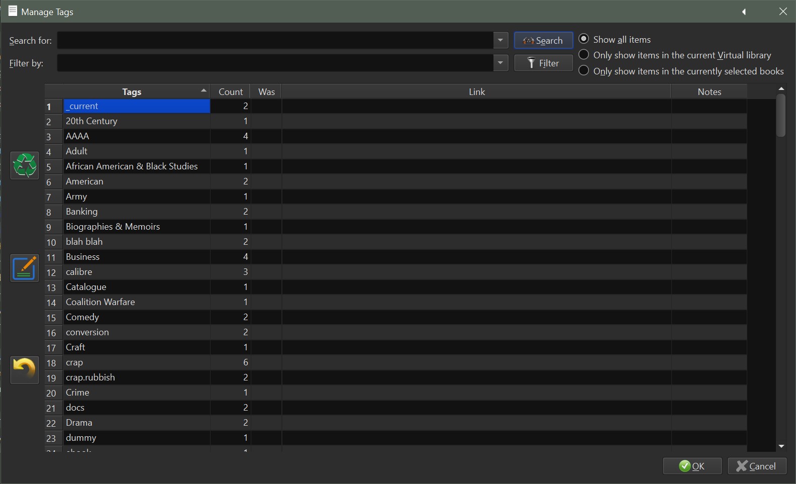Select the 20th Century tag
This screenshot has width=796, height=484.
tap(137, 121)
